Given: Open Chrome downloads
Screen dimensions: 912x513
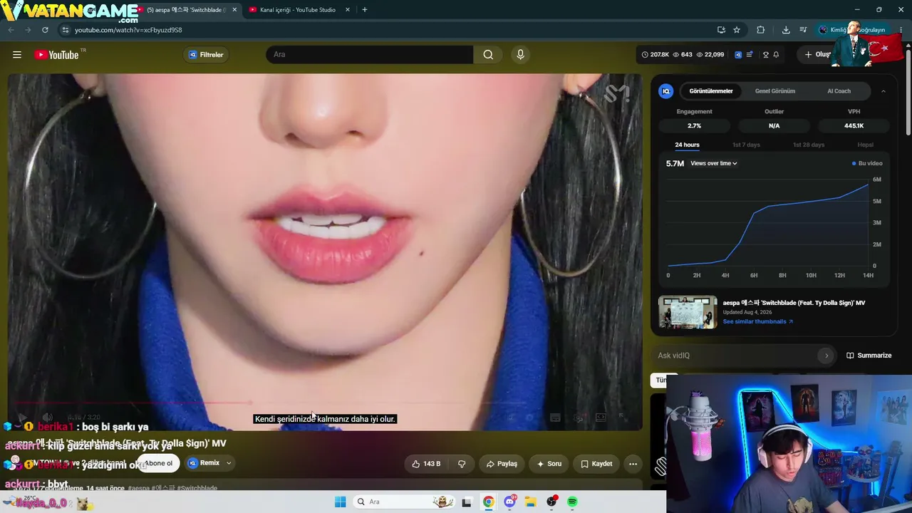Looking at the screenshot, I should [x=786, y=30].
